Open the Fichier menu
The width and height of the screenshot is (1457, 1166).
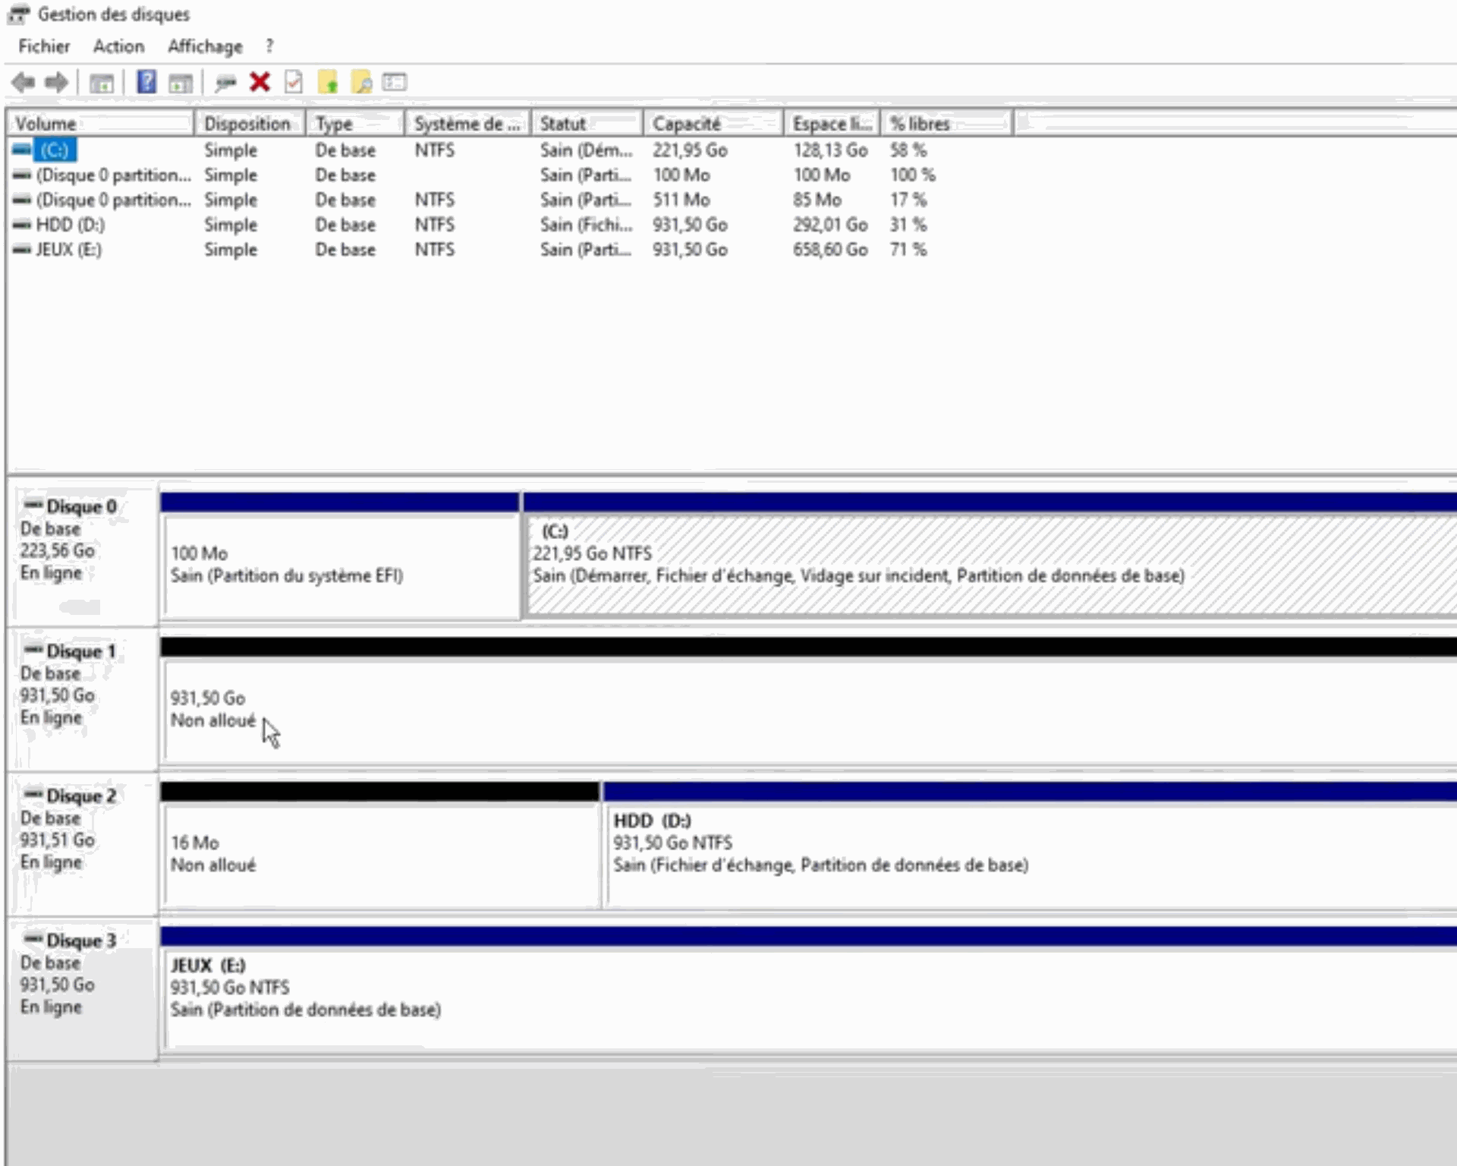pyautogui.click(x=43, y=46)
